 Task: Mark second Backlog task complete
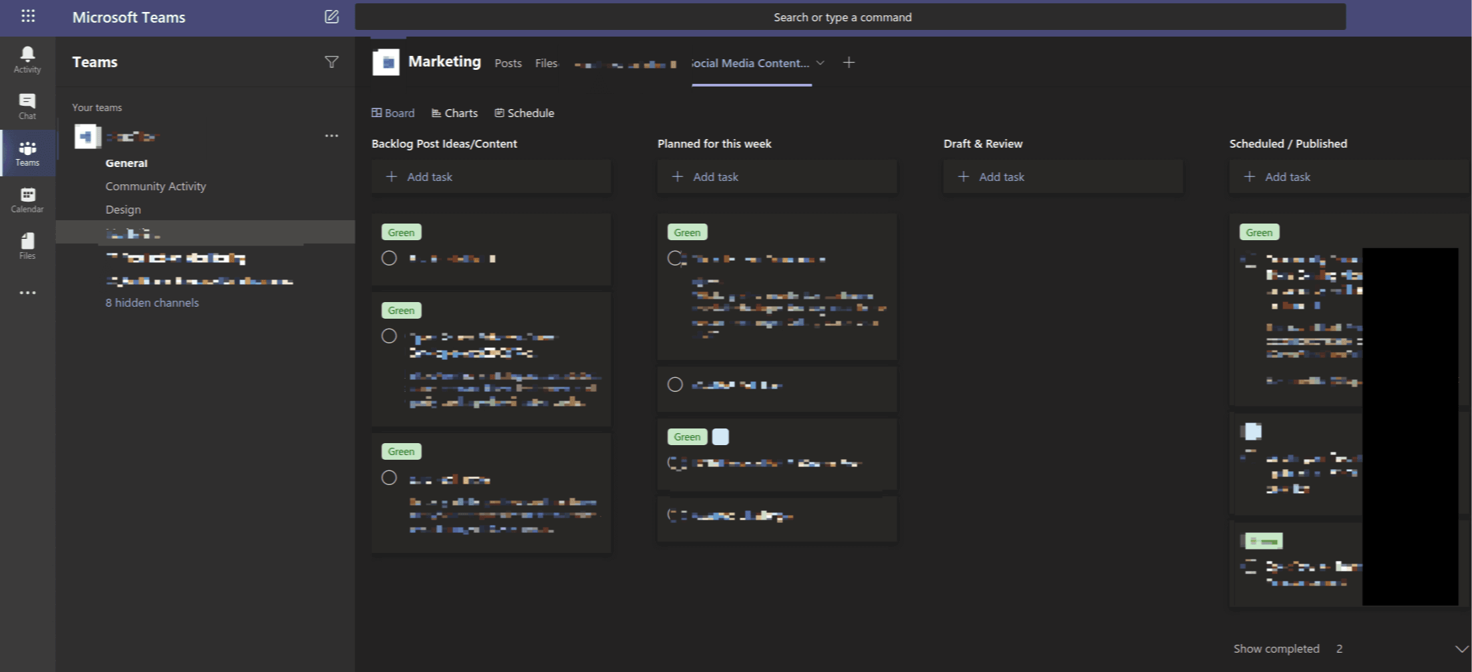click(x=389, y=336)
